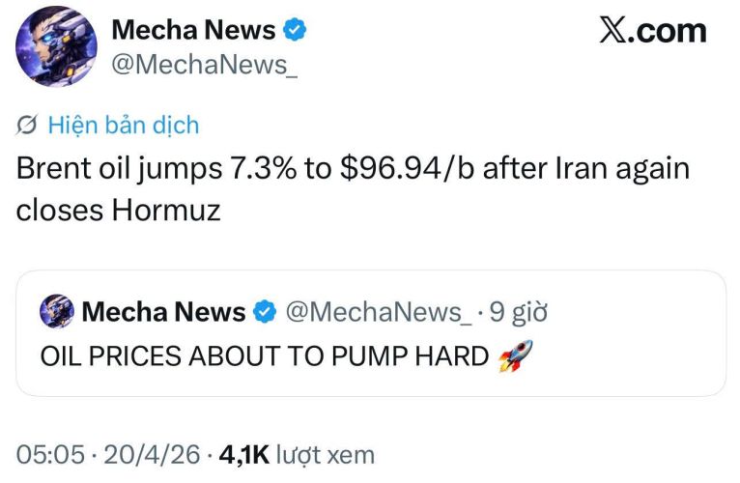
Task: Click the blue verified badge beside header name
Action: [x=294, y=31]
